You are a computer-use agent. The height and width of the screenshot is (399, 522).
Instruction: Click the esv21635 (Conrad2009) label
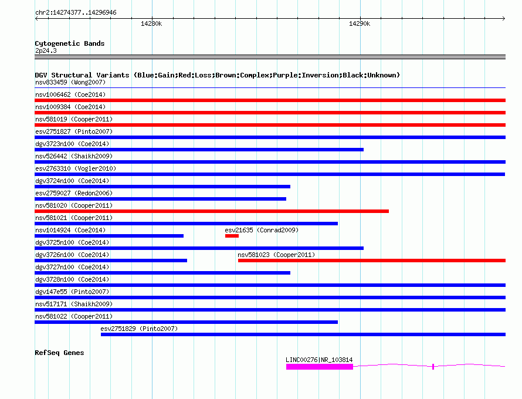click(x=262, y=230)
